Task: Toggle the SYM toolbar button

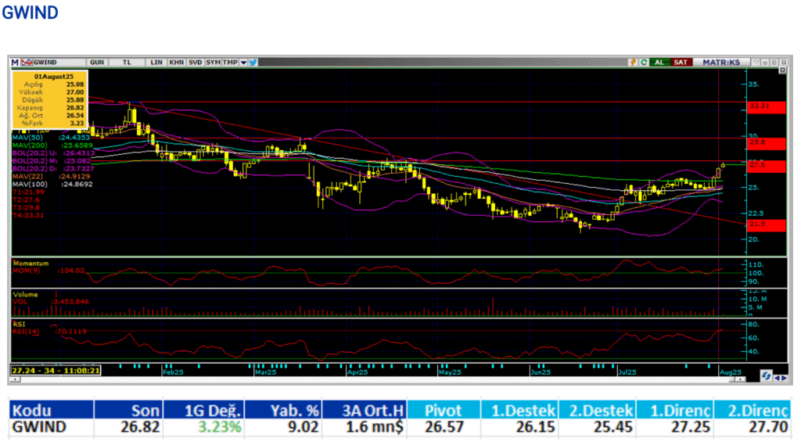Action: pyautogui.click(x=213, y=63)
